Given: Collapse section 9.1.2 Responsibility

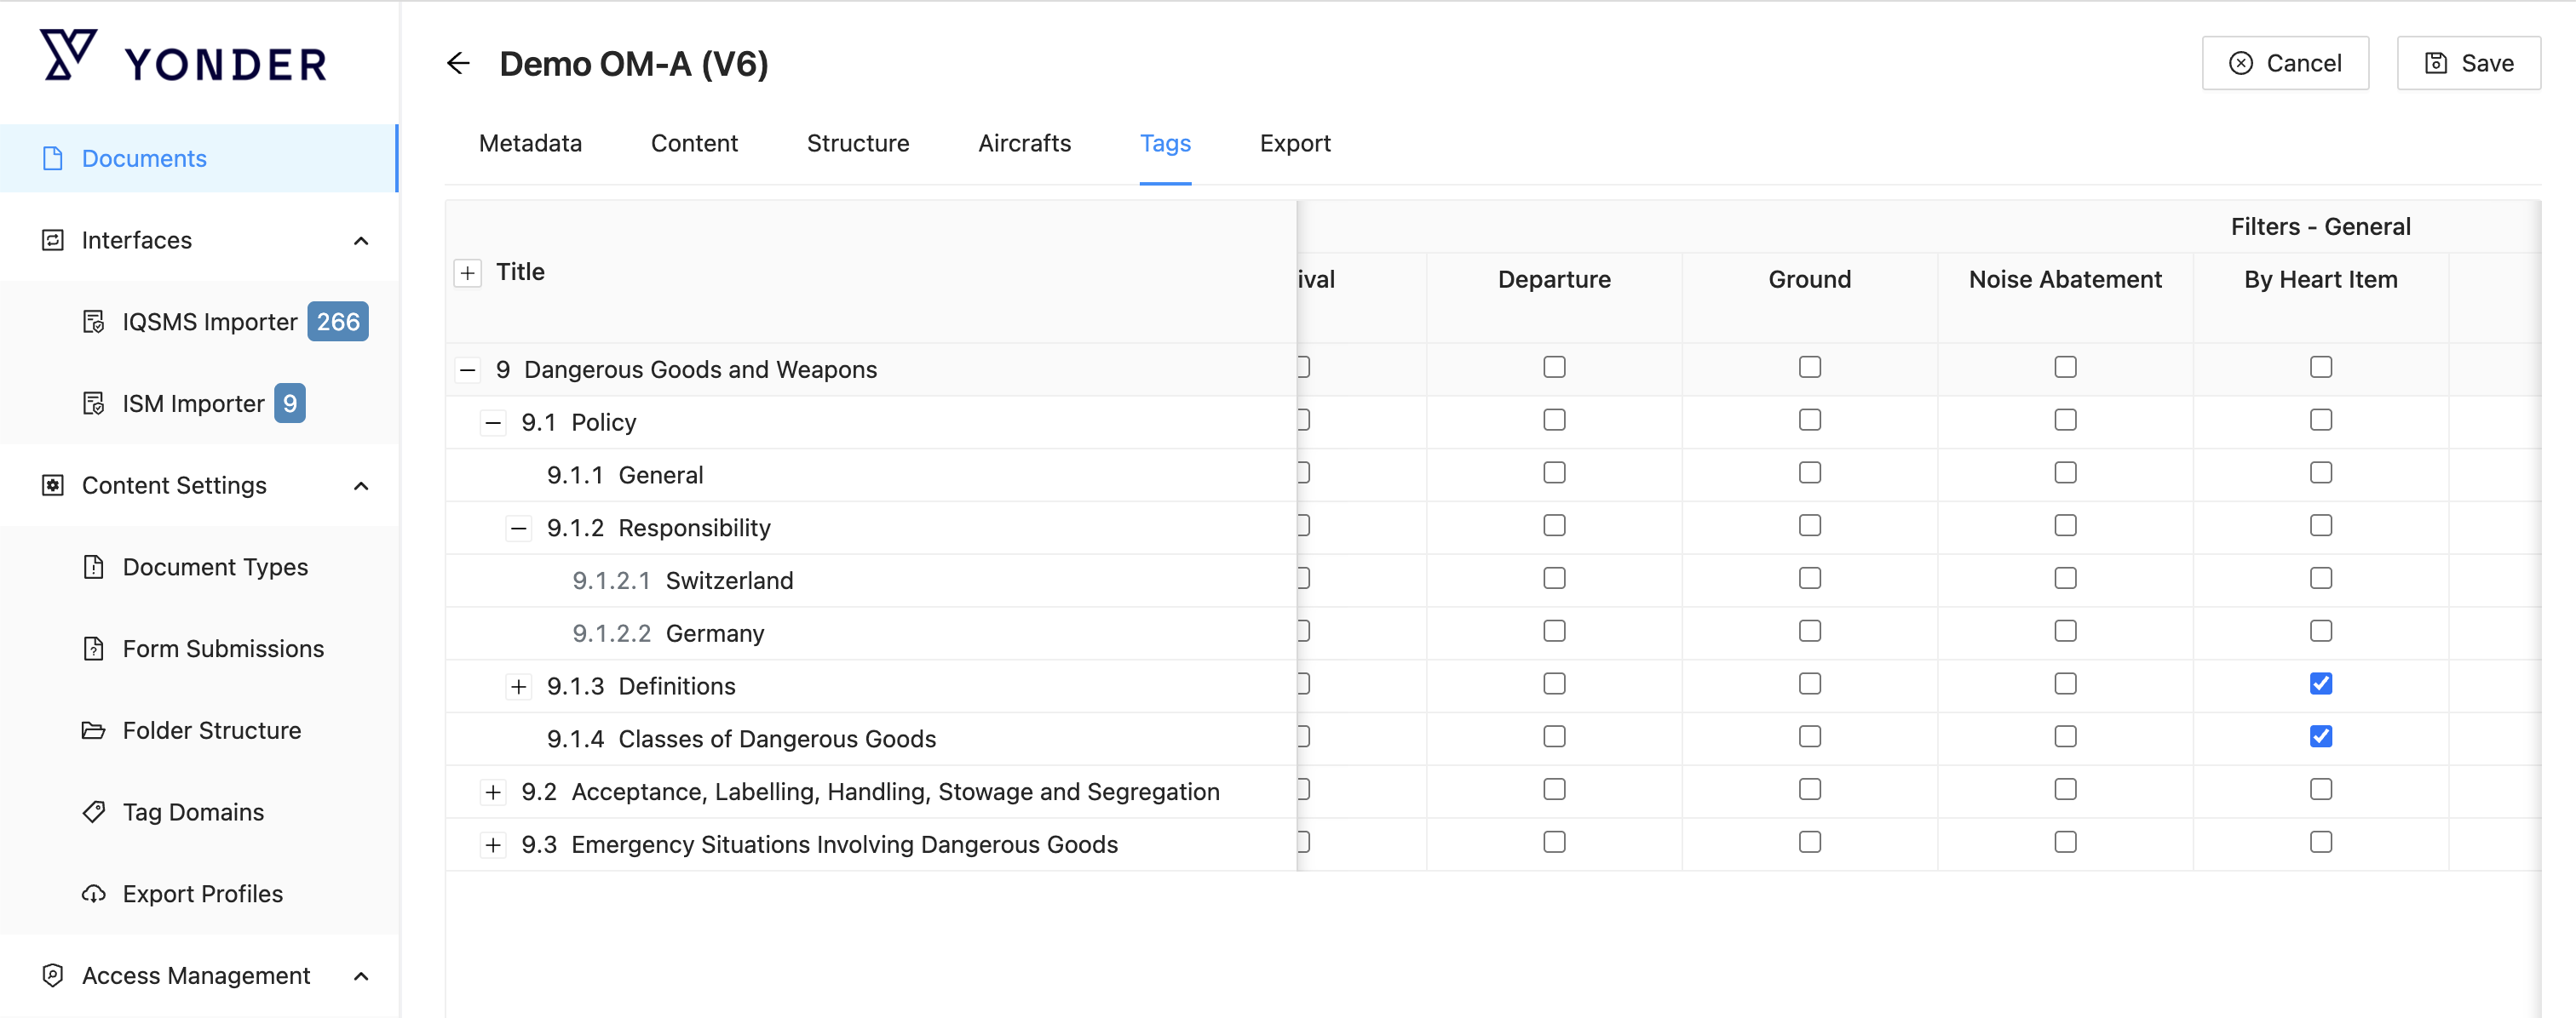Looking at the screenshot, I should pyautogui.click(x=518, y=529).
